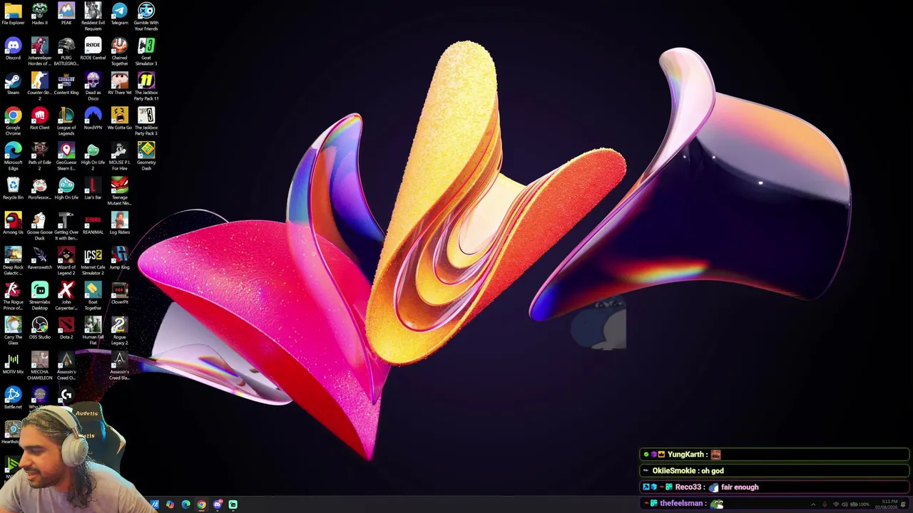
Task: Click the volume icon in system tray
Action: click(845, 504)
